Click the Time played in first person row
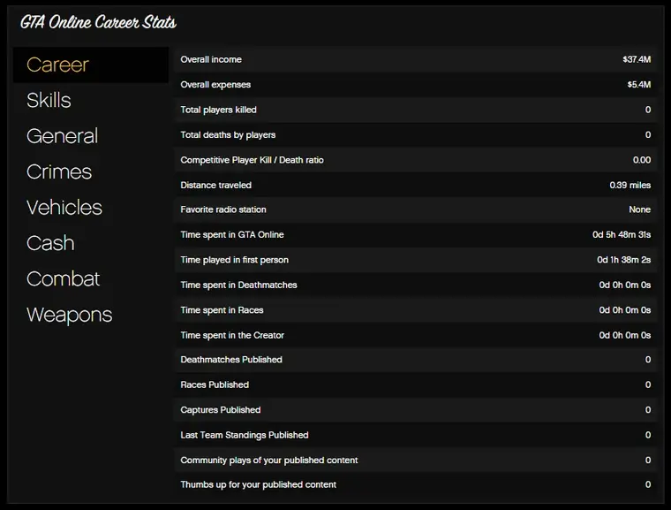 coord(415,260)
